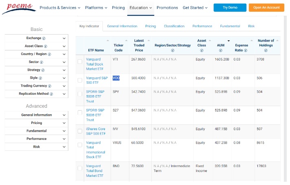Sort by Ticker Code using its arrow
Screen dimensions: 290x185
[126, 41]
